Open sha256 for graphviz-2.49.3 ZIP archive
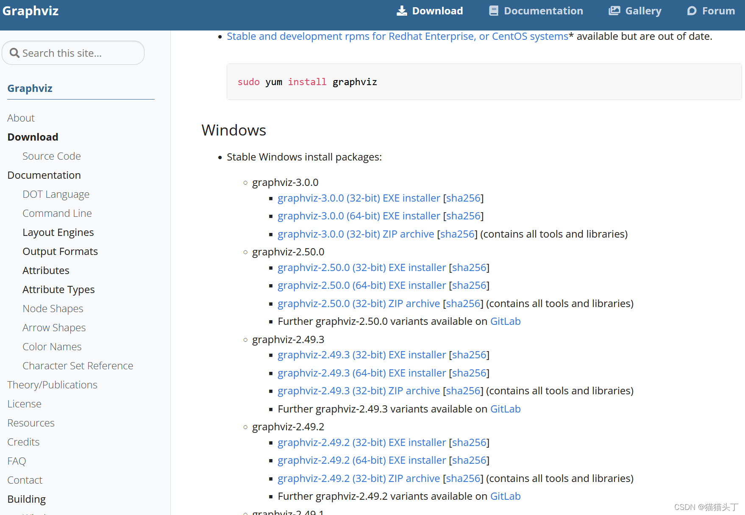 pyautogui.click(x=463, y=390)
